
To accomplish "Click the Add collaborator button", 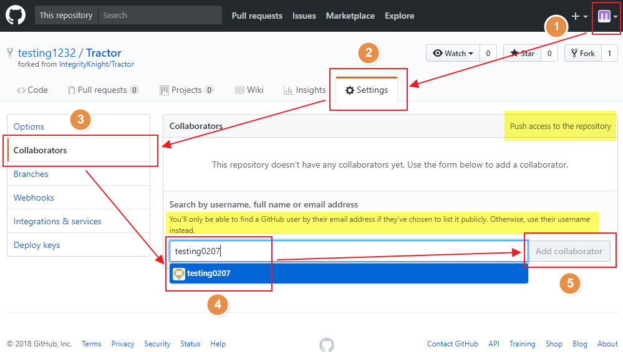I will pos(569,251).
